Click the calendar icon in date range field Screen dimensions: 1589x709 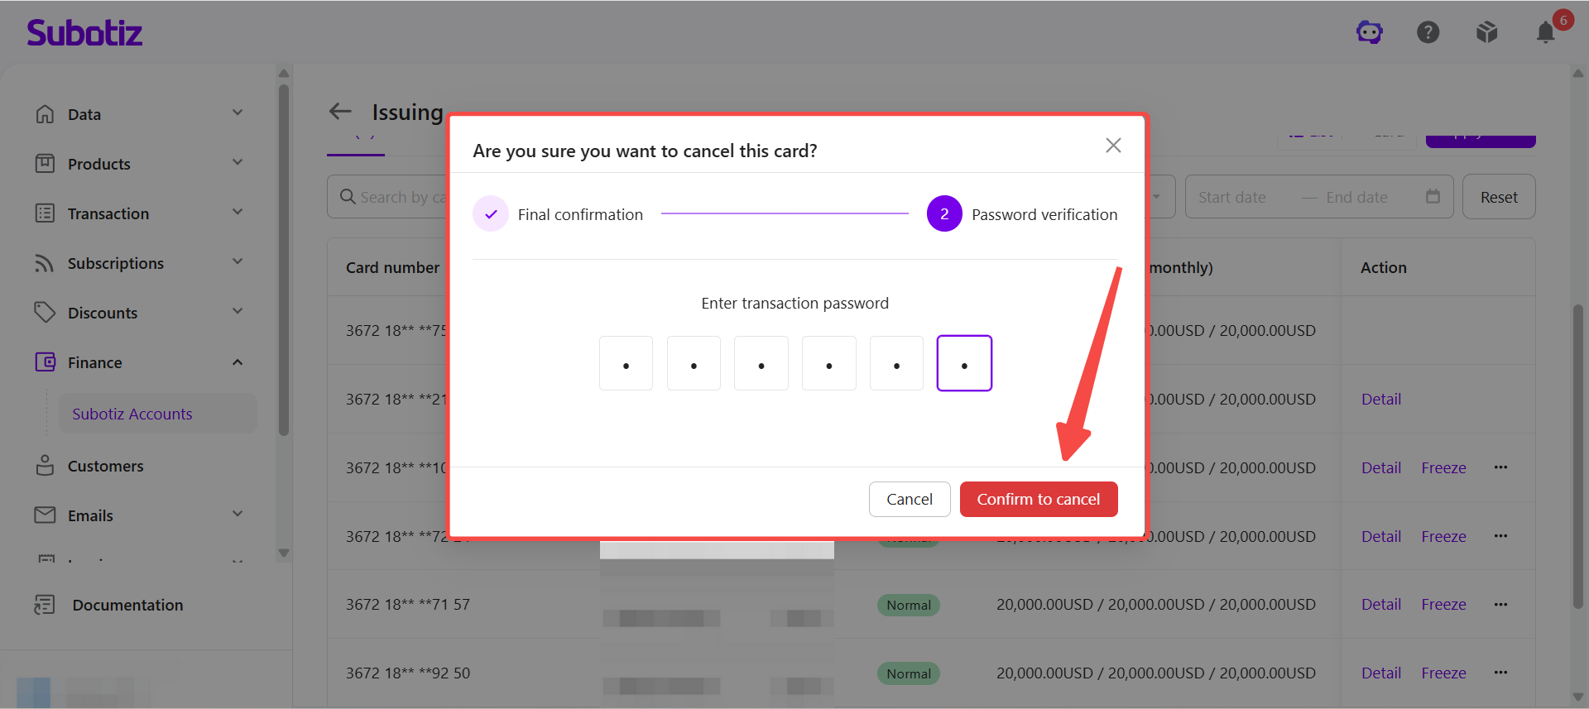[1433, 196]
